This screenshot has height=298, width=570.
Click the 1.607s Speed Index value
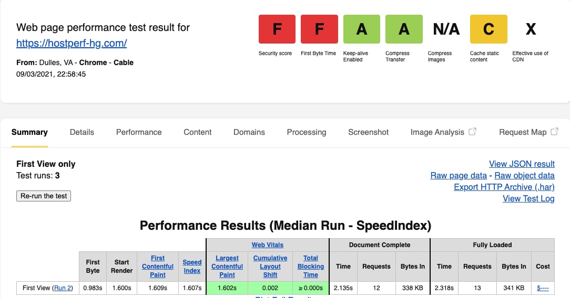pyautogui.click(x=192, y=288)
